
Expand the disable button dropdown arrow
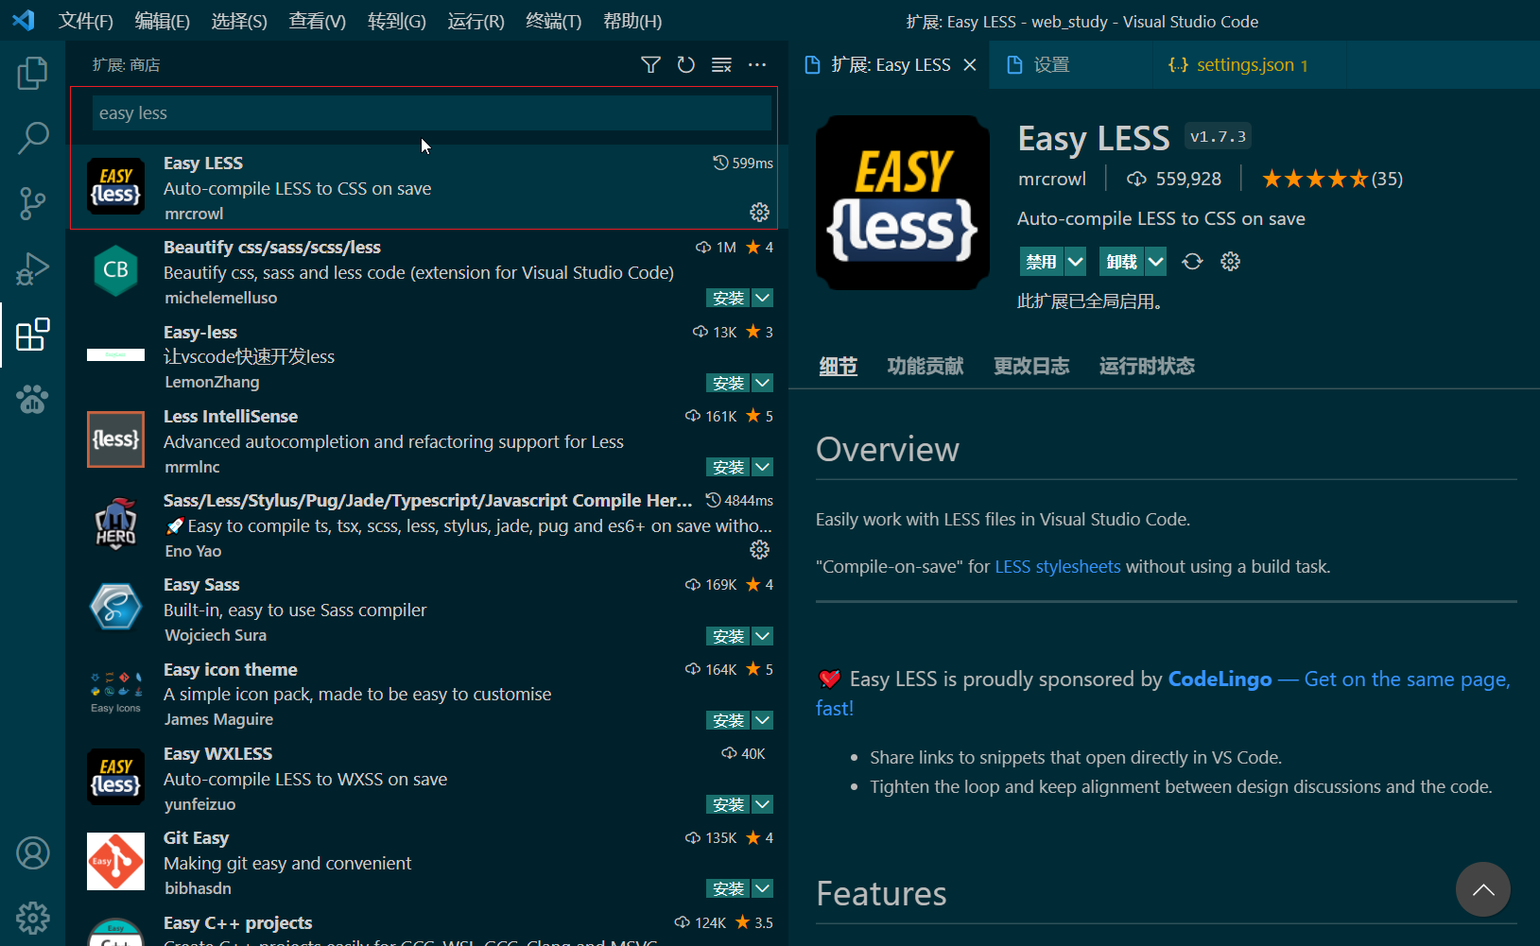[1076, 262]
